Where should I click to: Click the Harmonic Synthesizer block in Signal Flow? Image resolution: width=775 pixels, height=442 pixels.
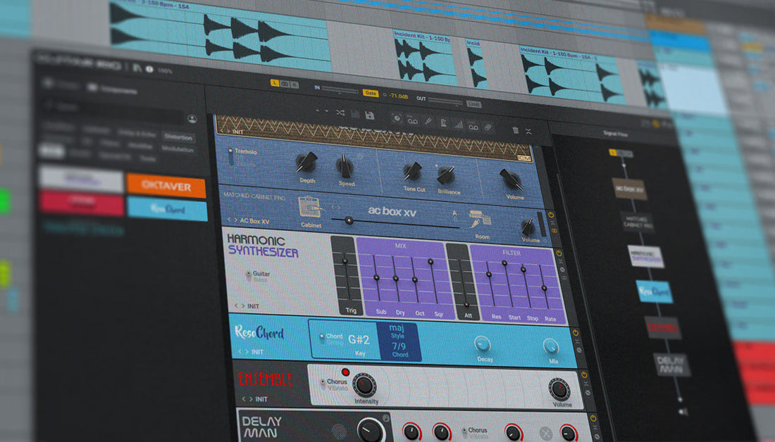pos(645,256)
